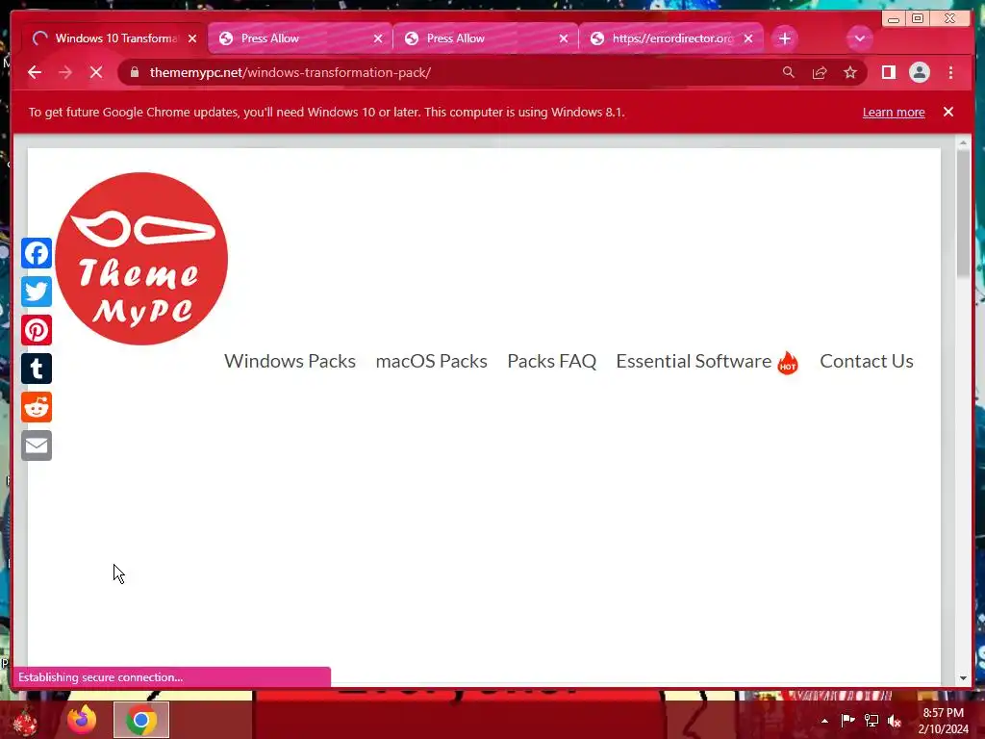This screenshot has width=985, height=739.
Task: Open Chrome three-dot menu
Action: pyautogui.click(x=950, y=72)
